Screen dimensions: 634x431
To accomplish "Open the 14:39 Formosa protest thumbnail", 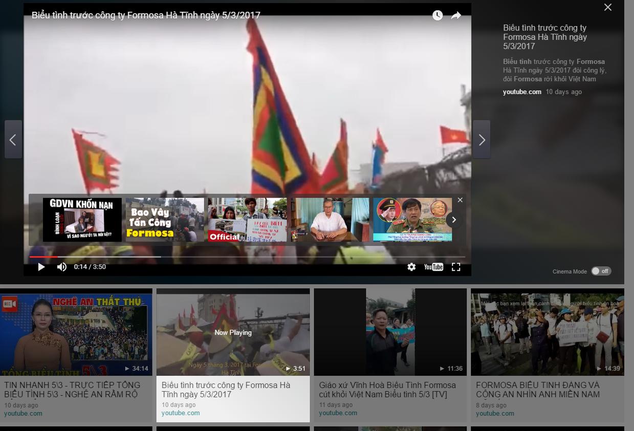I will (547, 332).
